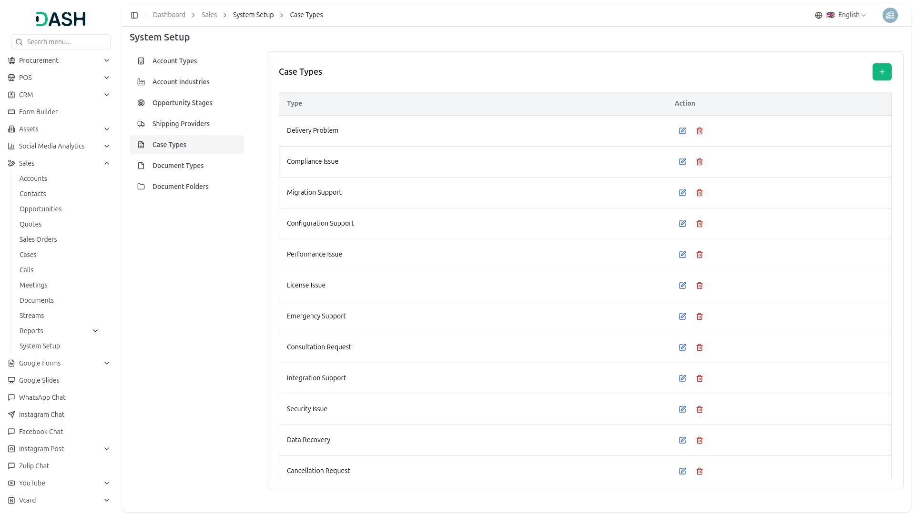Viewport: 915px width, 514px height.
Task: Click the Search menu input field
Action: point(66,42)
